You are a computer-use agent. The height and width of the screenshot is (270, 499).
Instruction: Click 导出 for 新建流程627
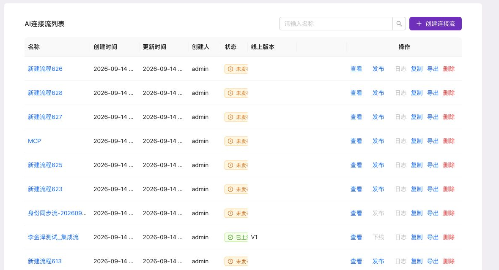[x=433, y=117]
